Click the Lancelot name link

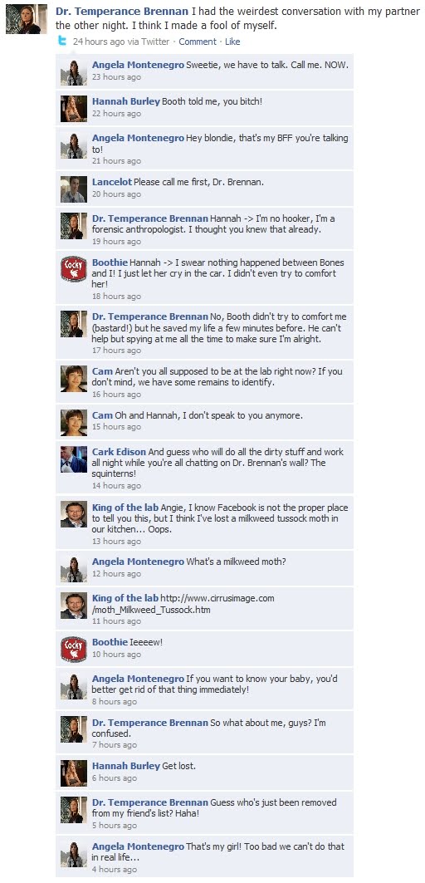[x=111, y=182]
